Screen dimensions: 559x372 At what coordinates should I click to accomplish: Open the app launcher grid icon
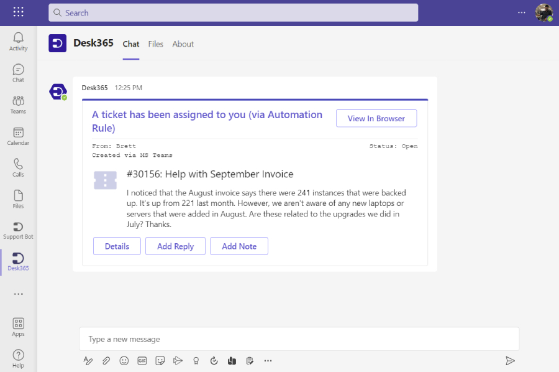(x=18, y=12)
